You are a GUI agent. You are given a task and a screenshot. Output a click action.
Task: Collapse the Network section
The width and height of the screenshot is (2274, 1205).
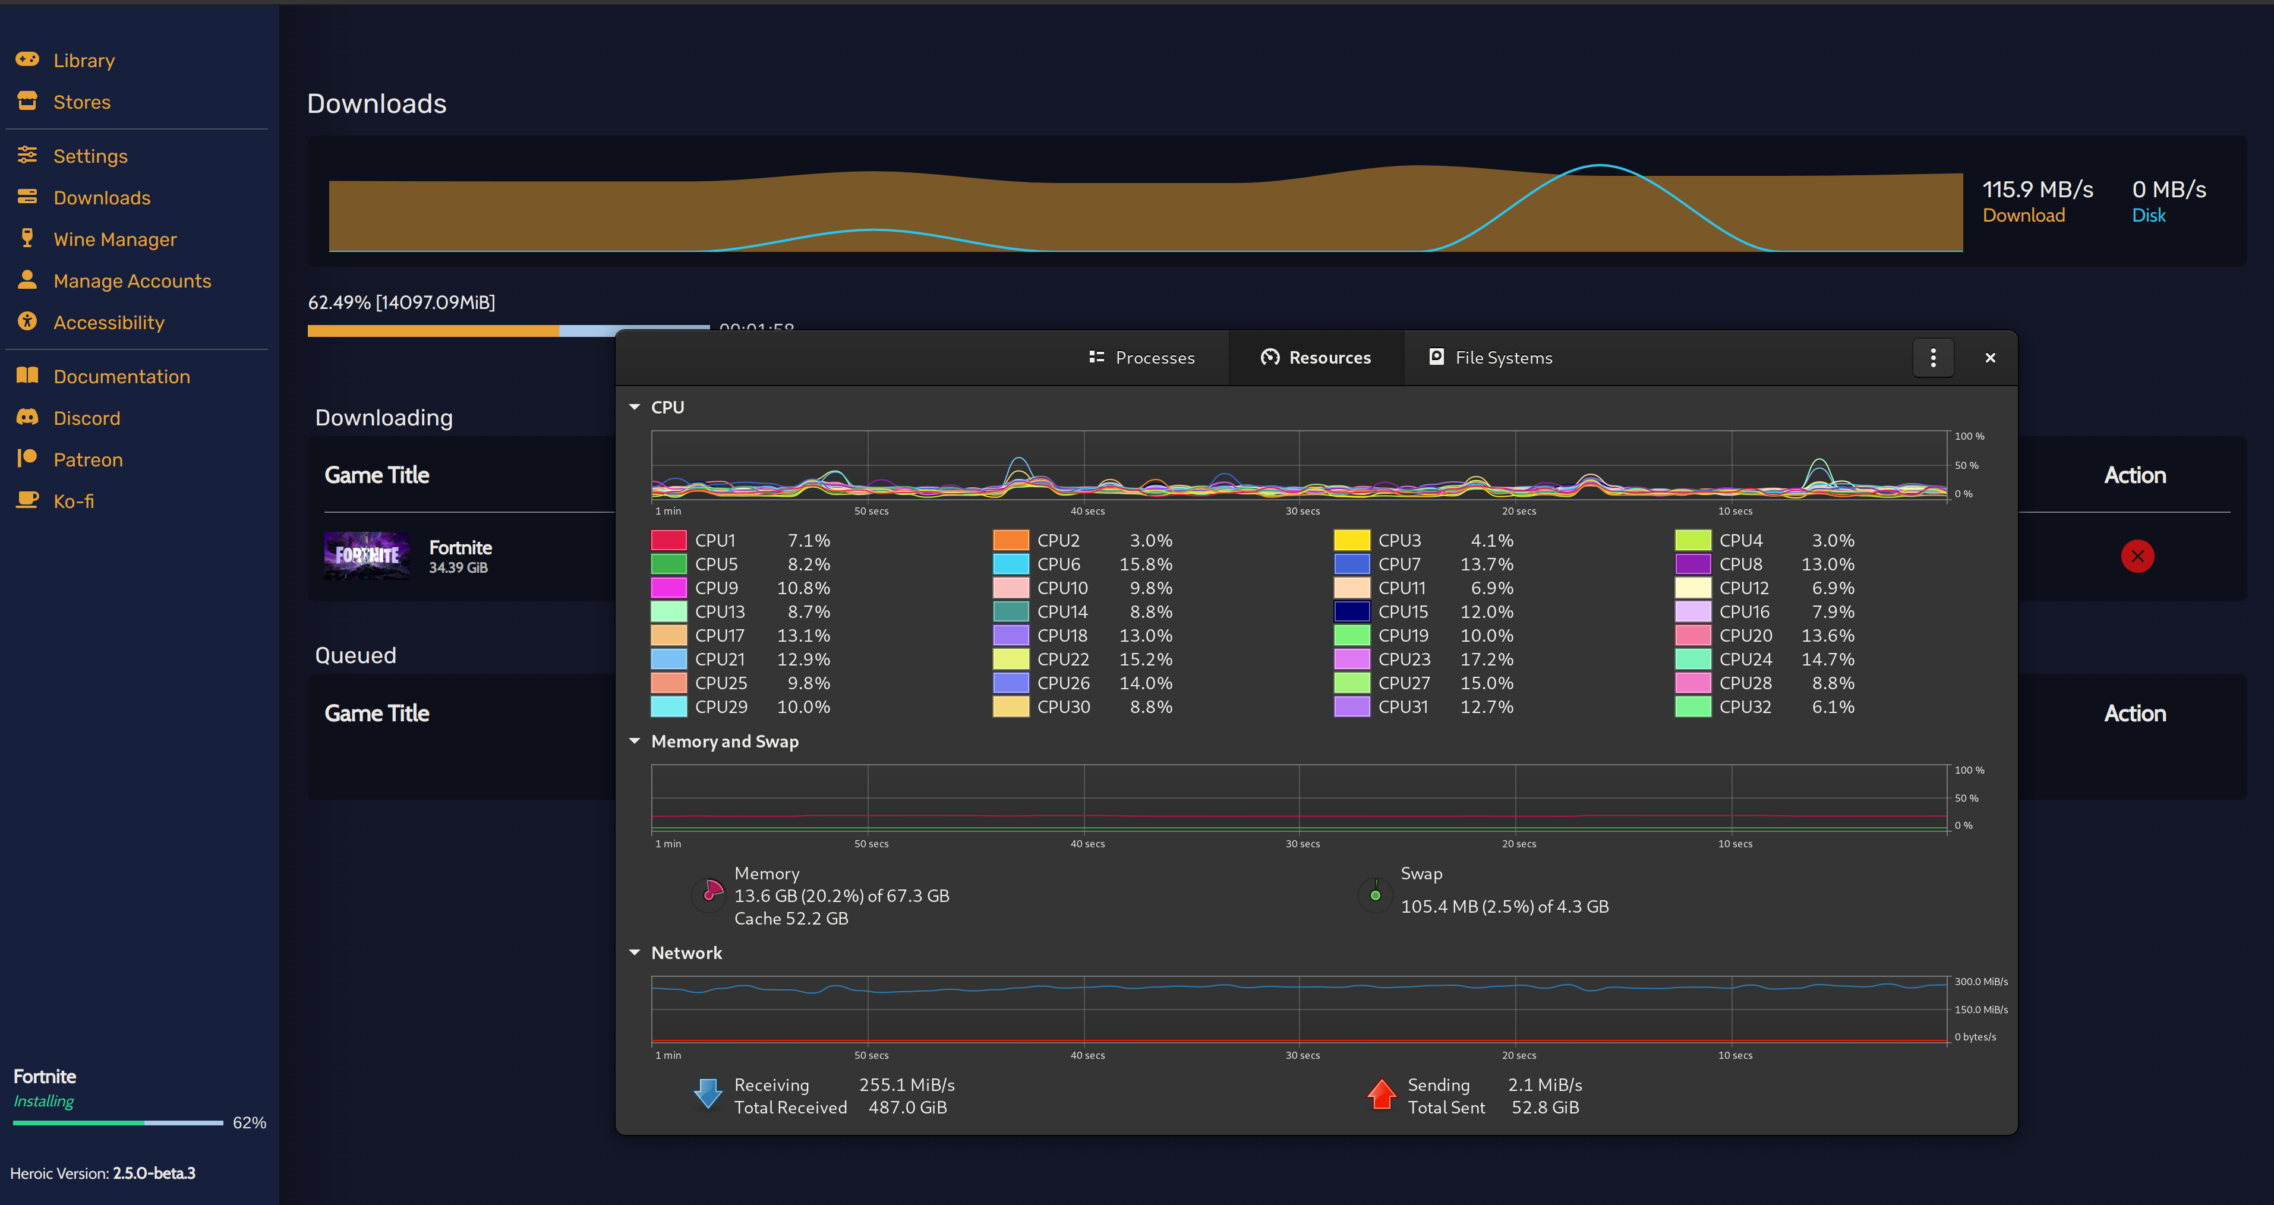(635, 952)
